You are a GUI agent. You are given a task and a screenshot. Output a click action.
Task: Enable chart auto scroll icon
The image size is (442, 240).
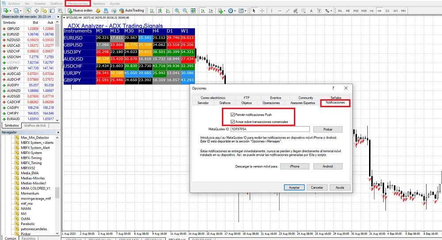coord(203,11)
